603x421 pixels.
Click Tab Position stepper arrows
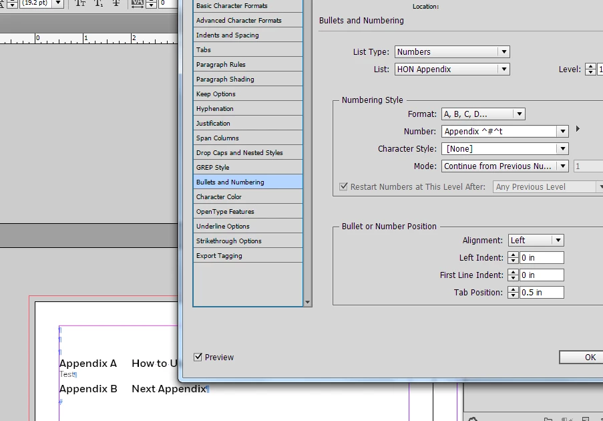click(513, 292)
